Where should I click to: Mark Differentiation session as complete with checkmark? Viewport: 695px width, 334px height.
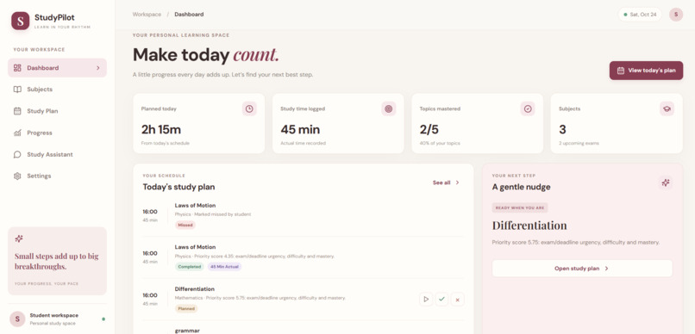pos(441,300)
